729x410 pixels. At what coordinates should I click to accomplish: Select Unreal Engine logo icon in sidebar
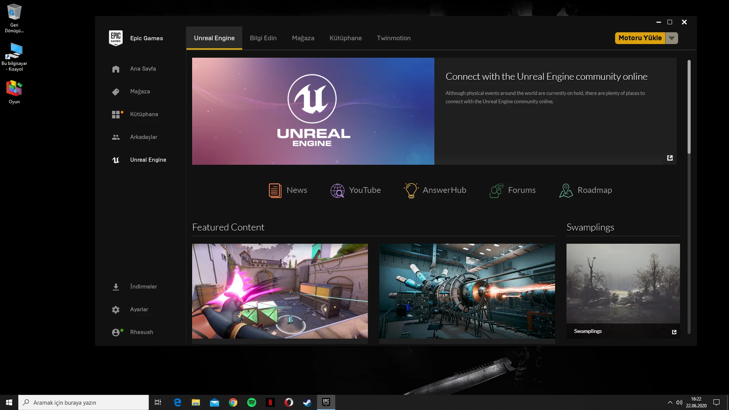(x=116, y=160)
